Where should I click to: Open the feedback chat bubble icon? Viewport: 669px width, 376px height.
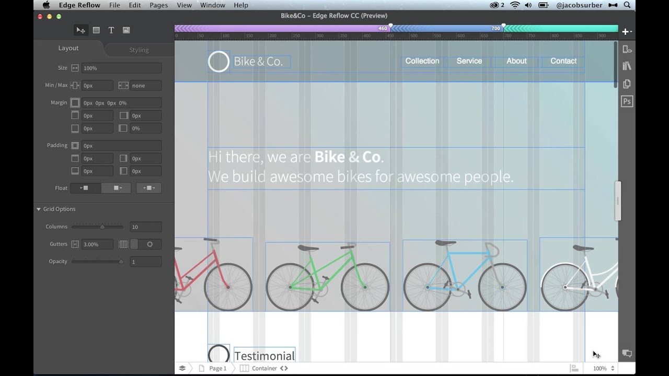click(627, 354)
